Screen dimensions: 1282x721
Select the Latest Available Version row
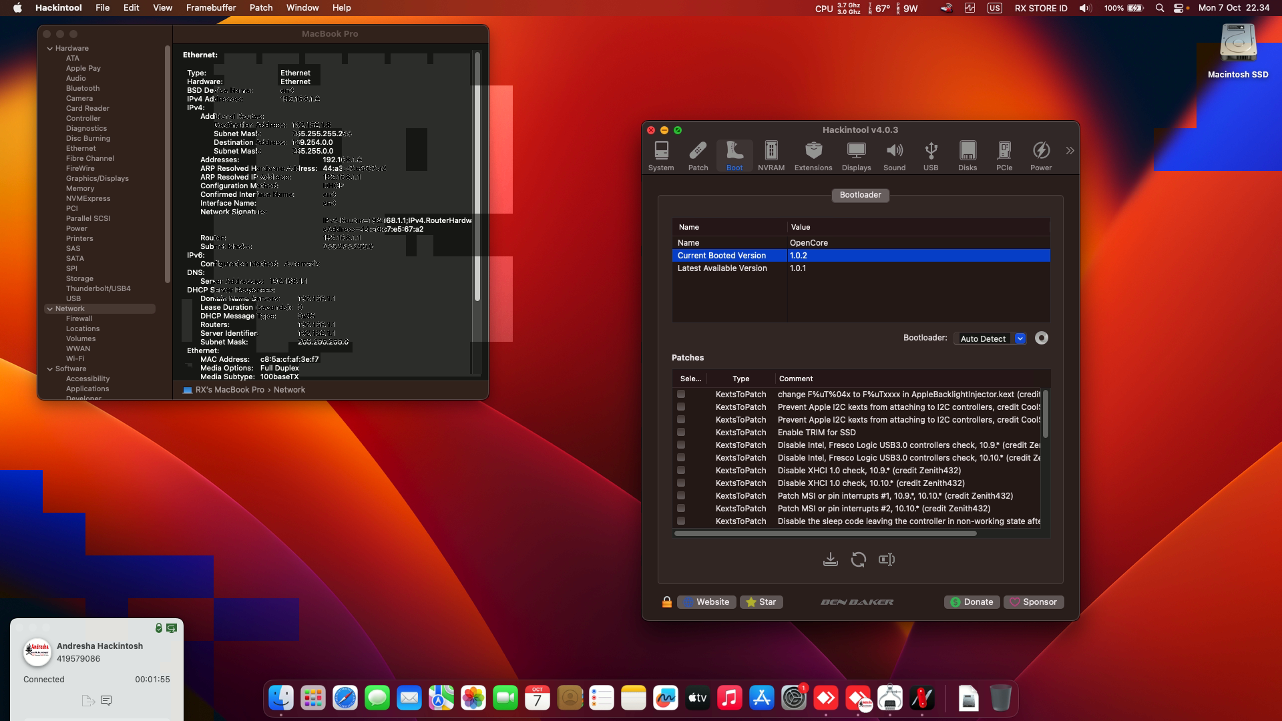pos(861,268)
